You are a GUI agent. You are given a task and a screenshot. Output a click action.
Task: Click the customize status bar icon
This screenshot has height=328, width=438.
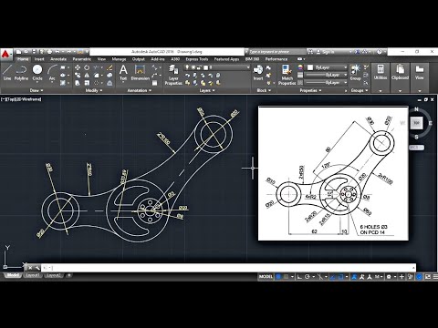[435, 277]
